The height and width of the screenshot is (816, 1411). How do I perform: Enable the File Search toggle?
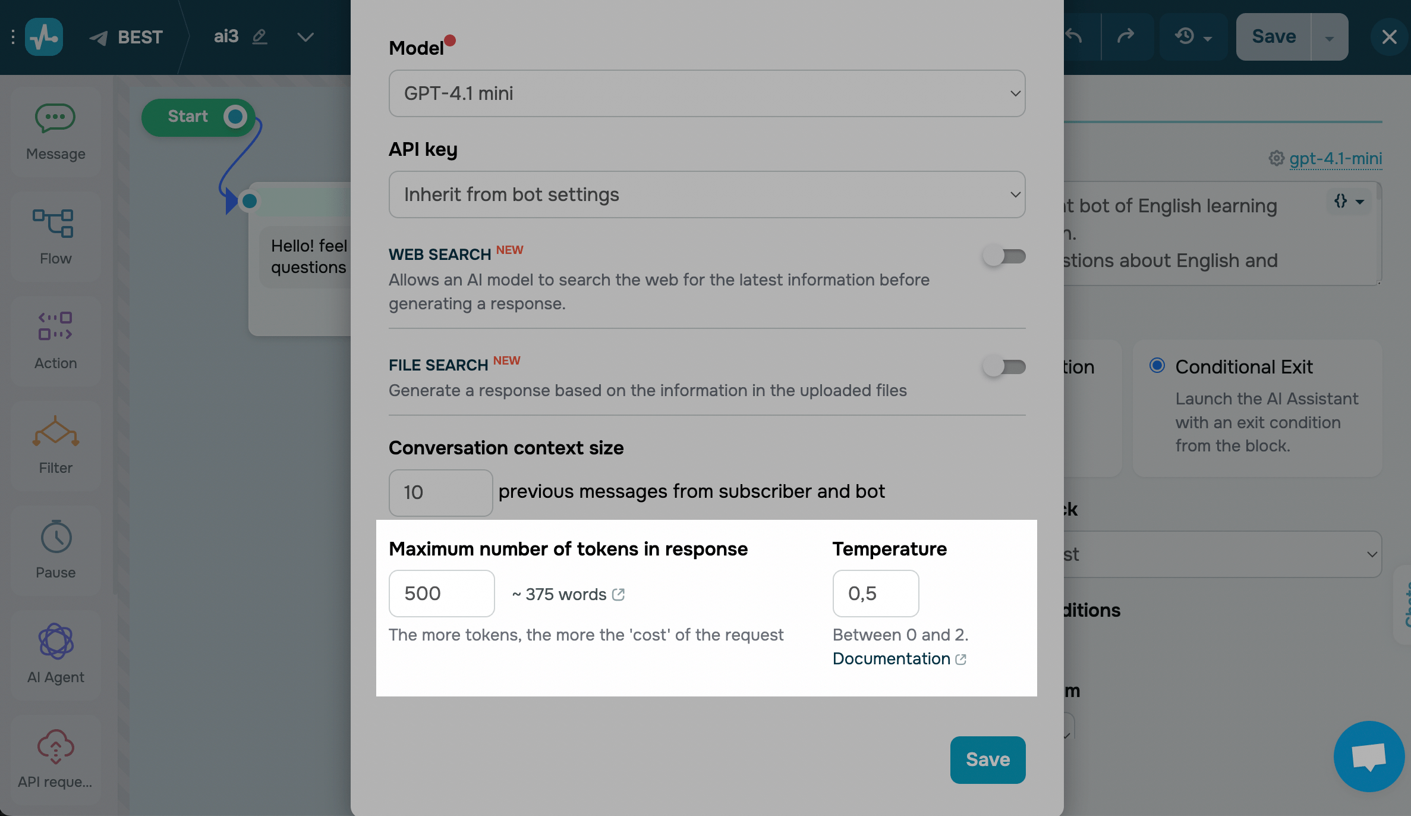(1004, 367)
